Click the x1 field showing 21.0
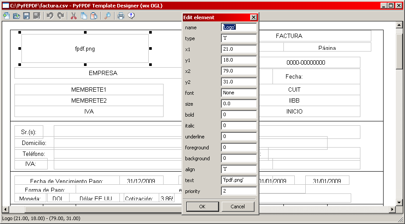This screenshot has height=224, width=405. [239, 49]
